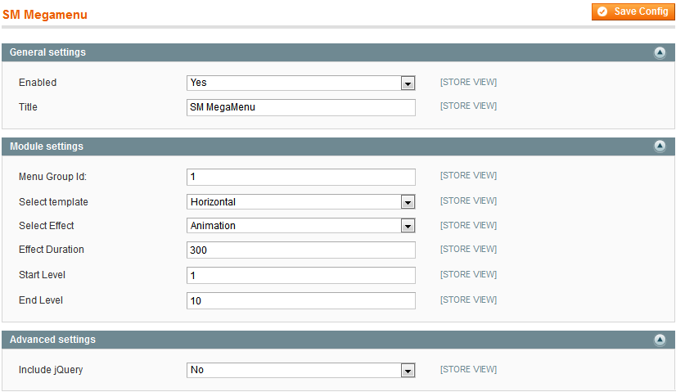Focus the Menu Group Id field

(301, 177)
